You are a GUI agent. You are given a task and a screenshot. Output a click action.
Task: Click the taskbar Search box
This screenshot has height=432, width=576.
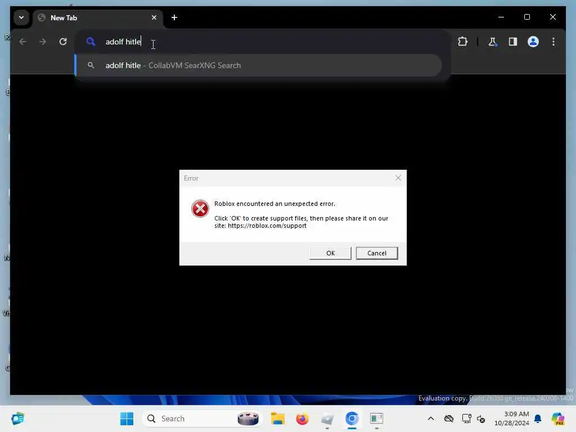coord(202,418)
